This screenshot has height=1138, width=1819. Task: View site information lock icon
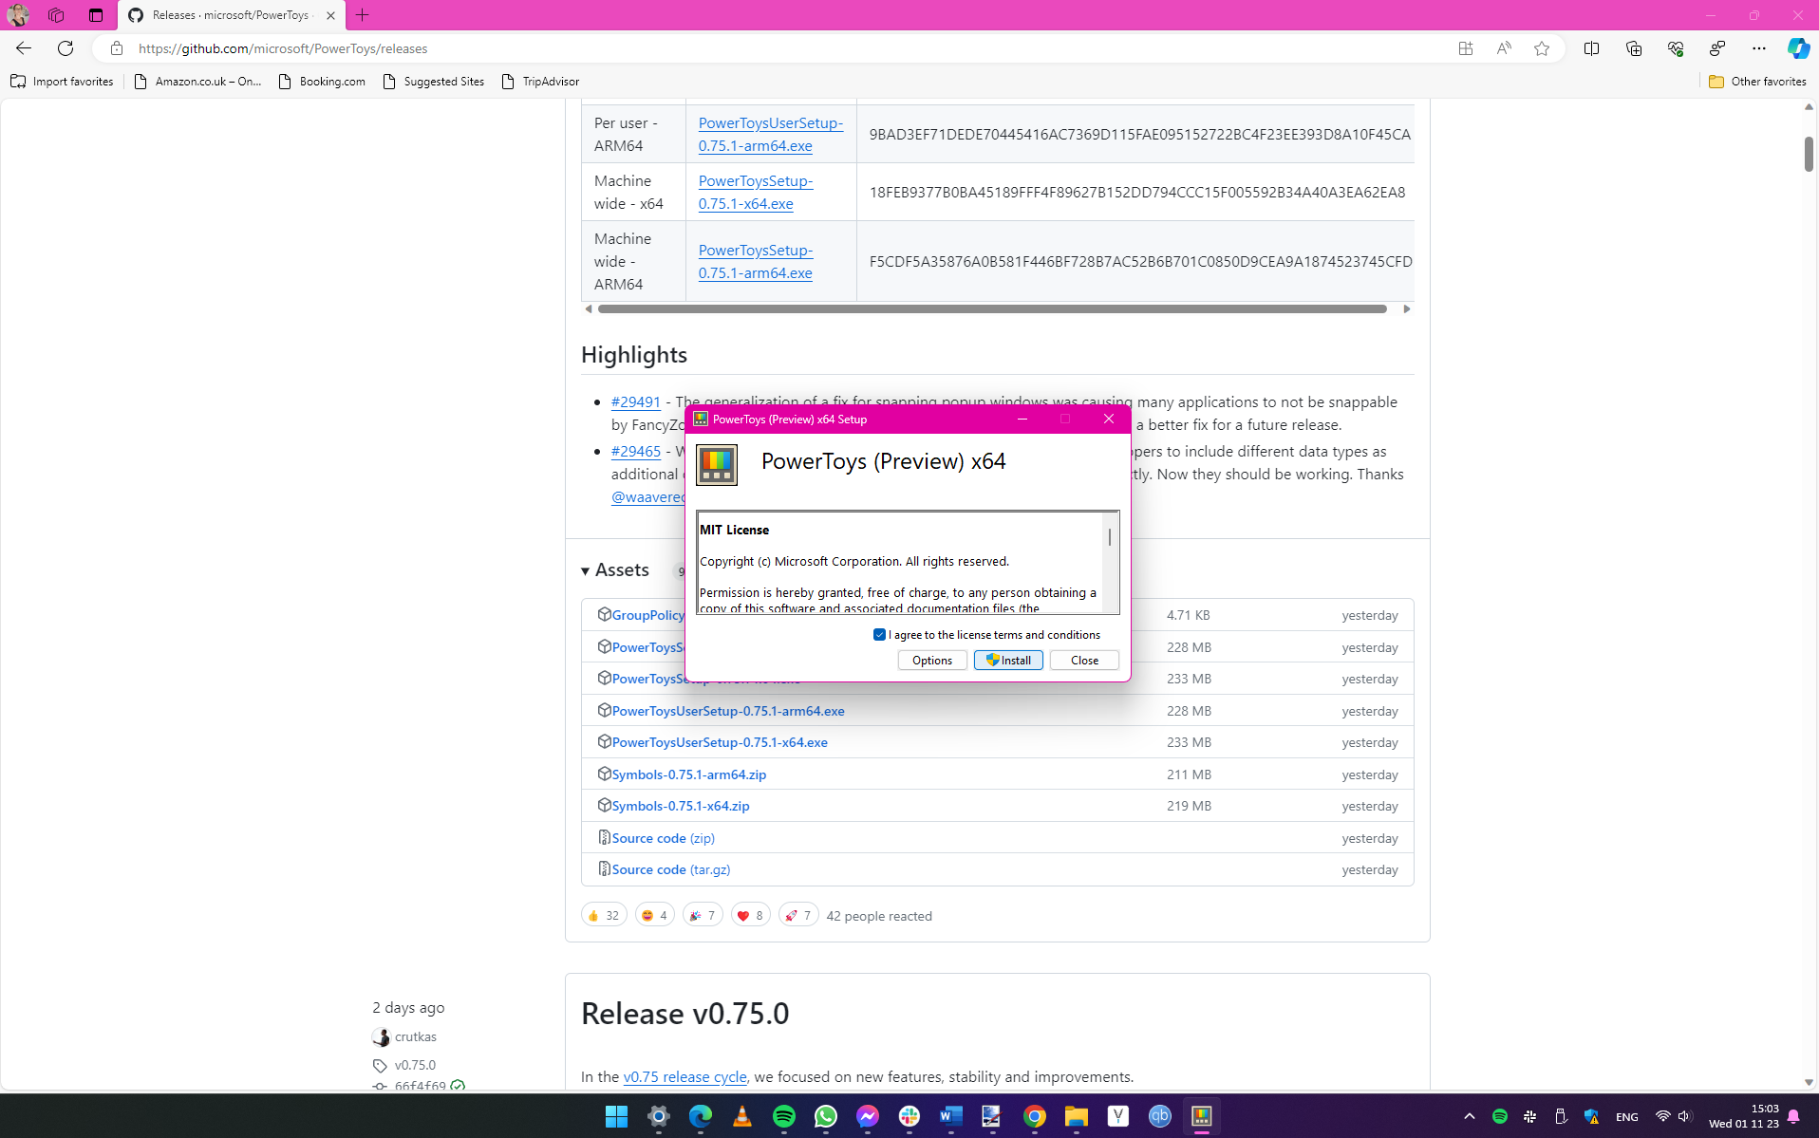tap(117, 48)
